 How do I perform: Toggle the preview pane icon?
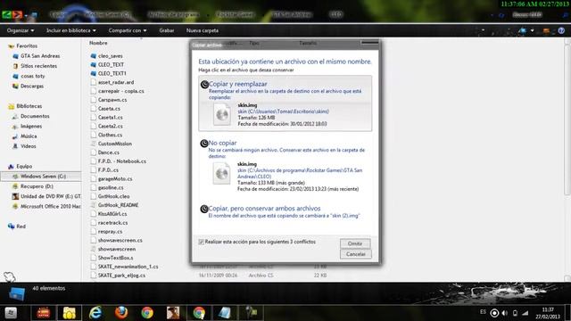pos(546,30)
